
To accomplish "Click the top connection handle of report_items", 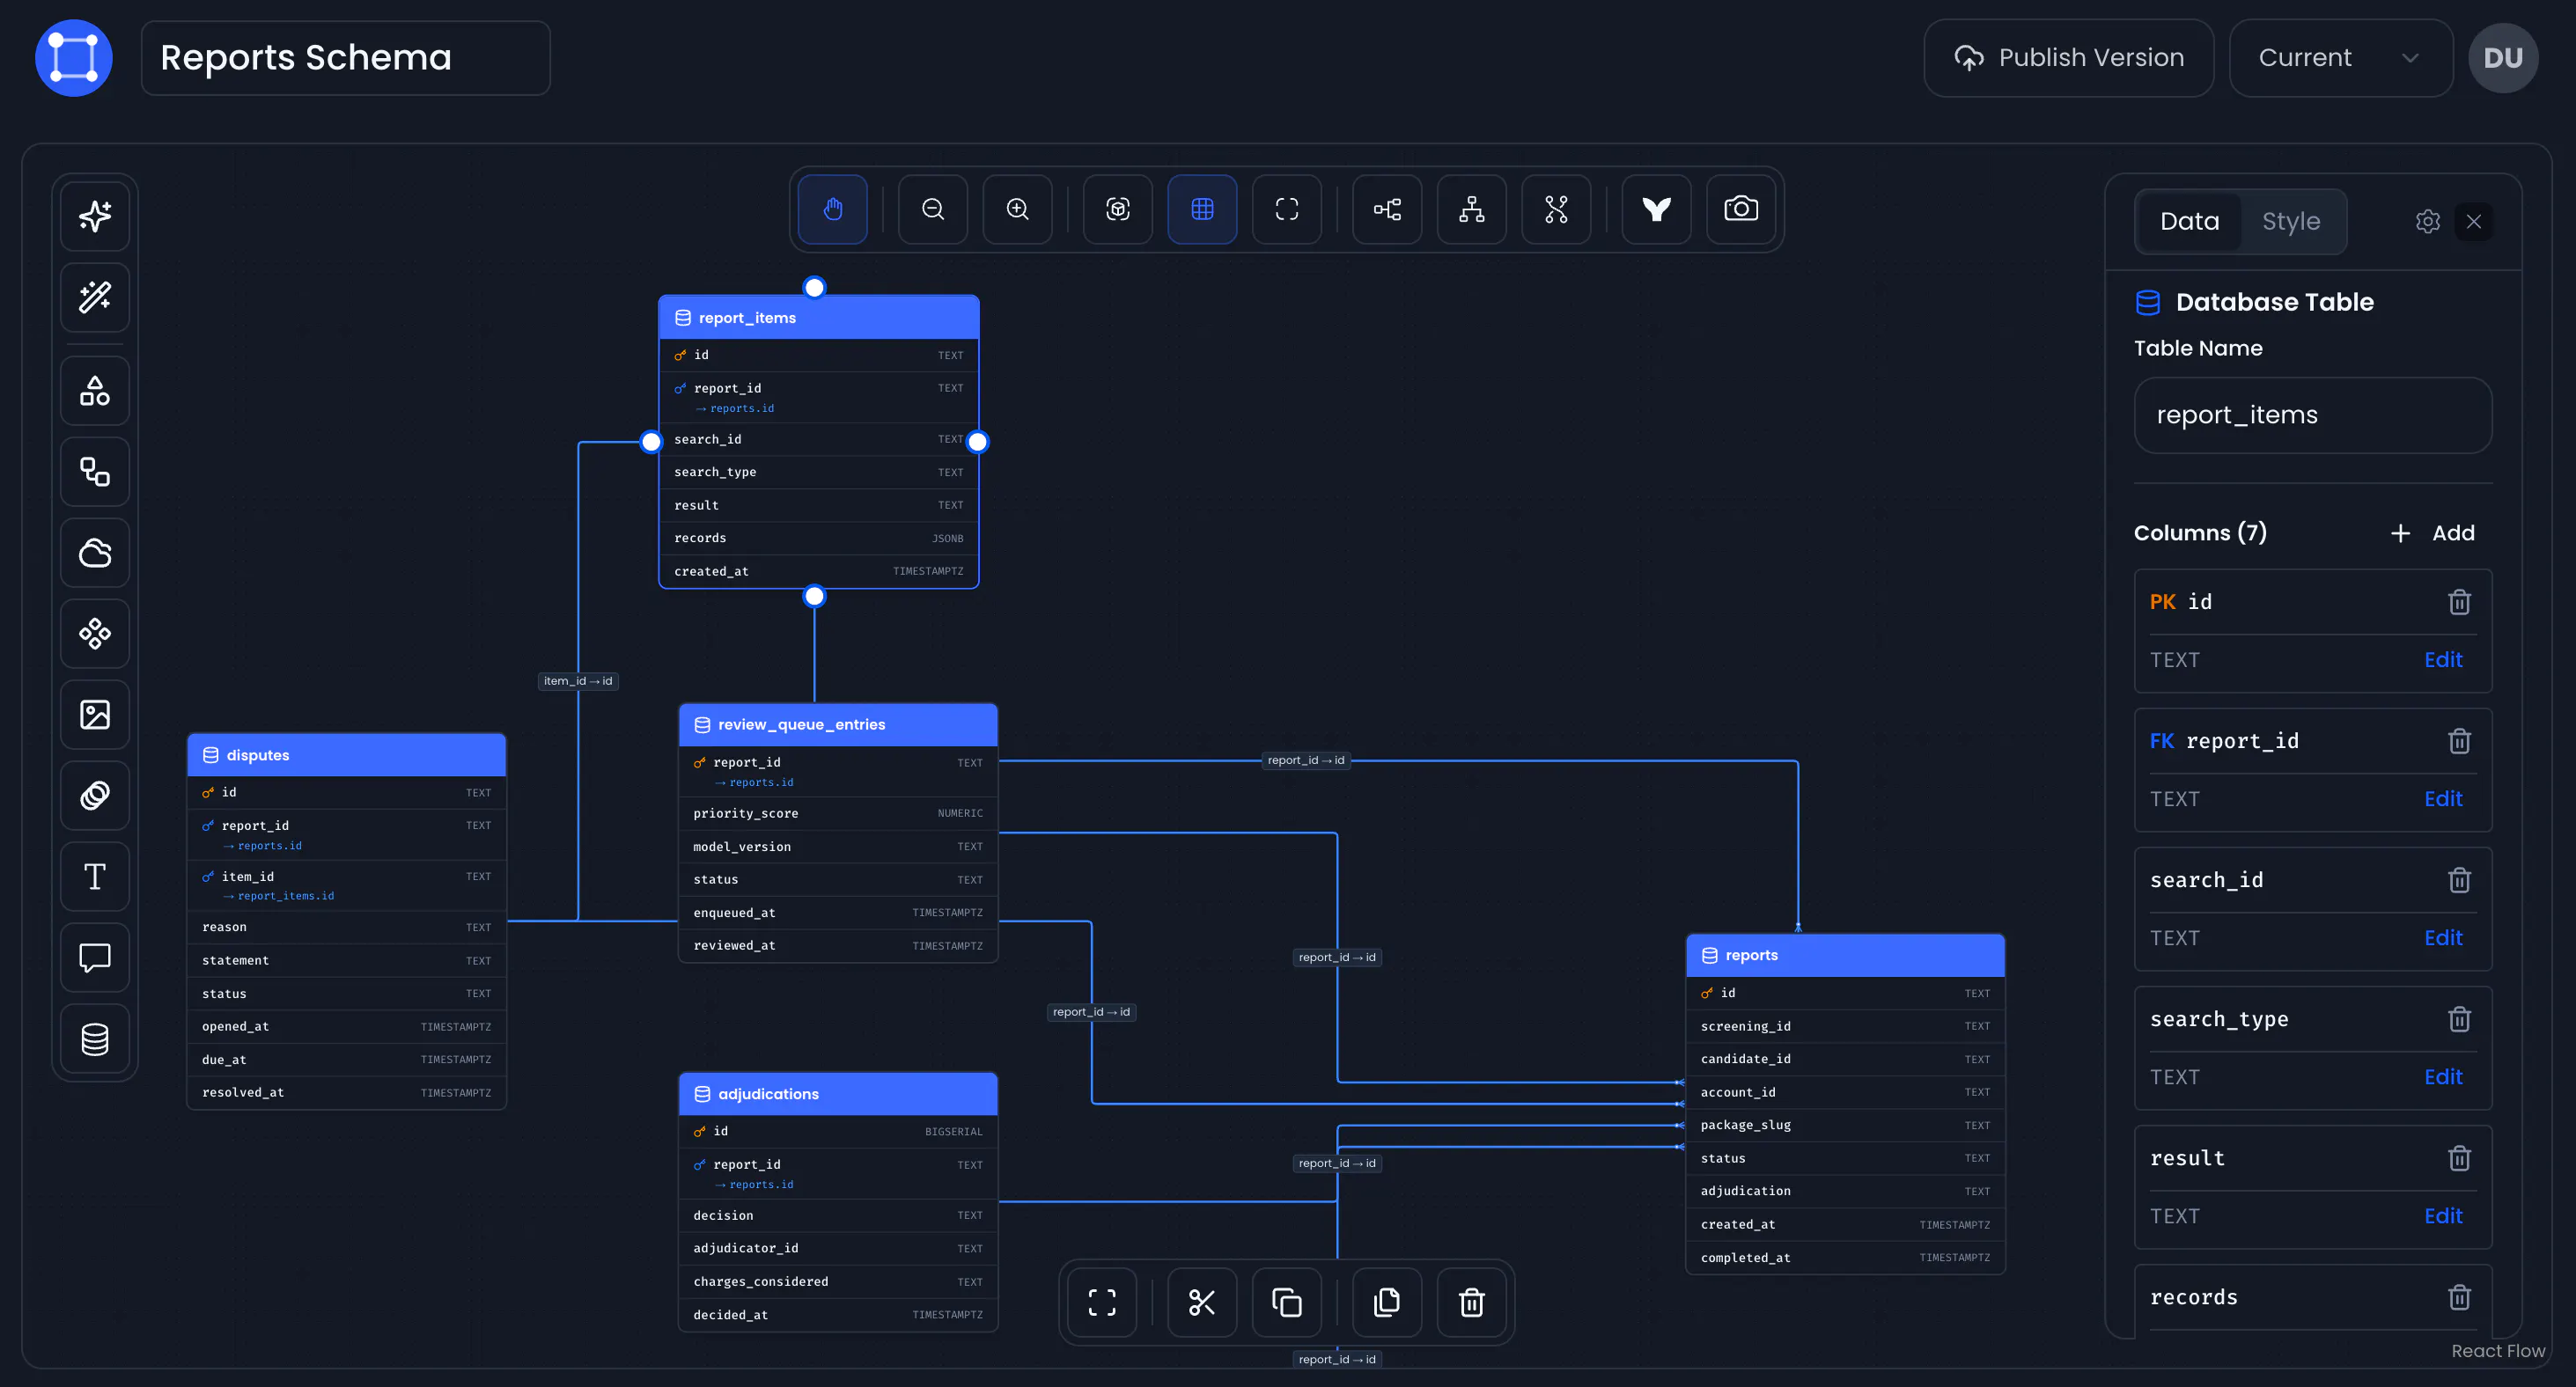I will tap(815, 288).
